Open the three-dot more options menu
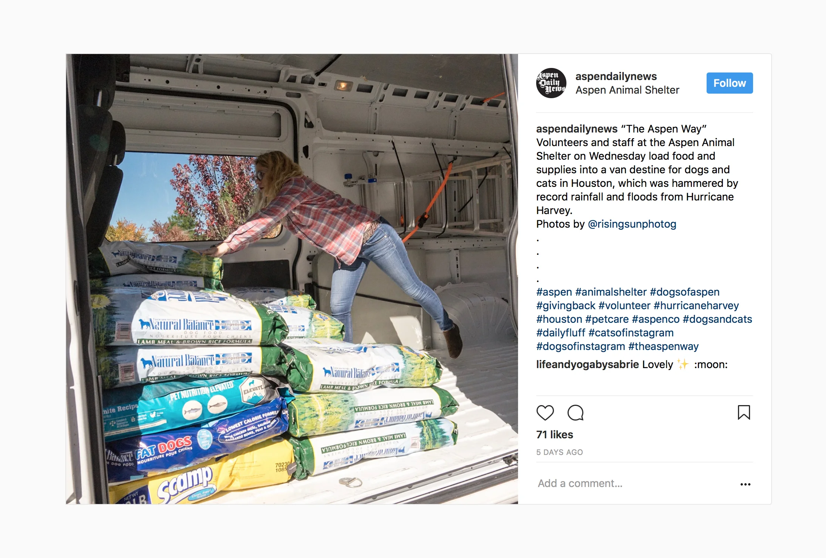Screen dimensions: 826x558 pos(745,484)
